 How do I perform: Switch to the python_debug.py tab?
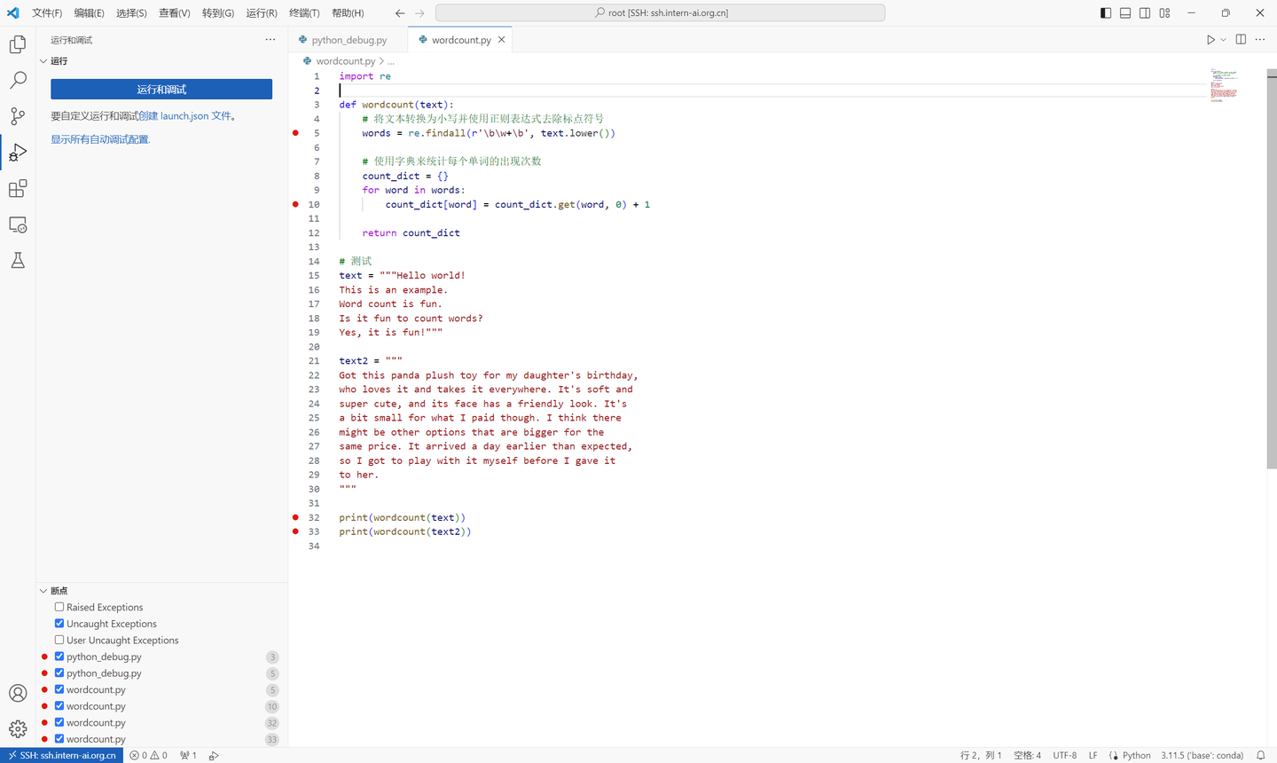click(349, 40)
